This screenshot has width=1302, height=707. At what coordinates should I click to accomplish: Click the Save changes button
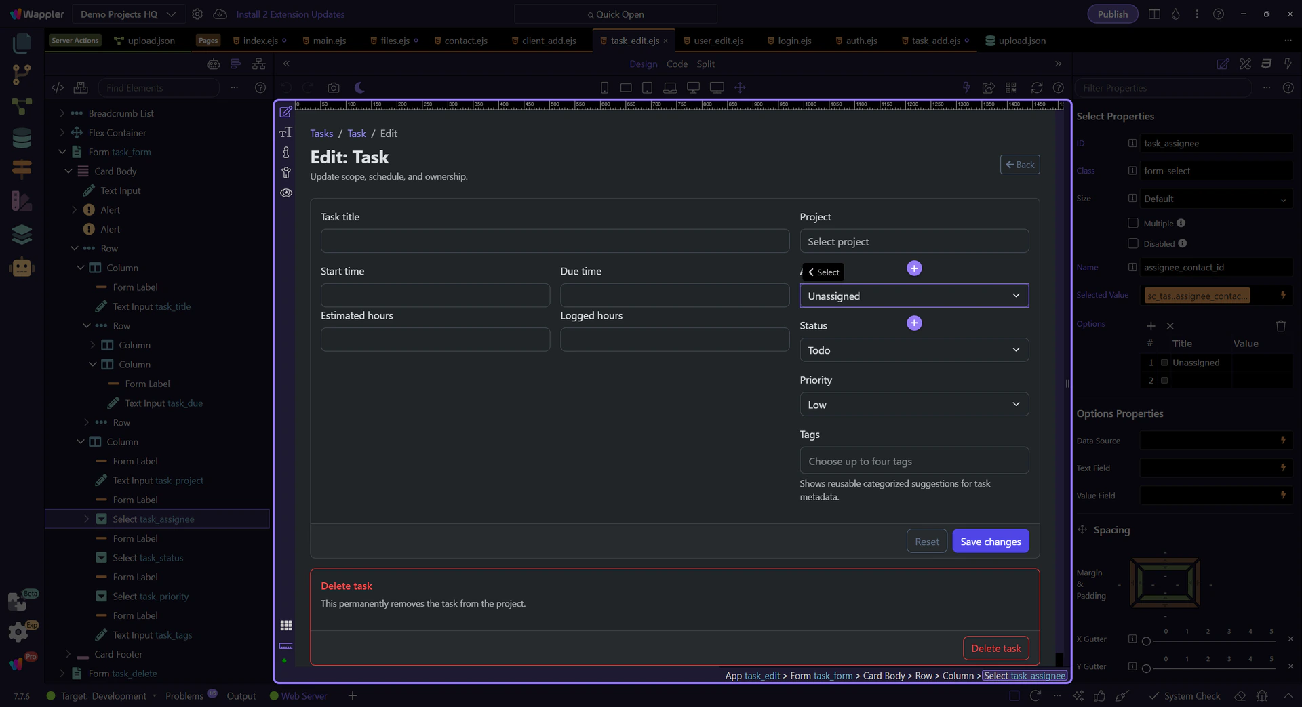(990, 541)
